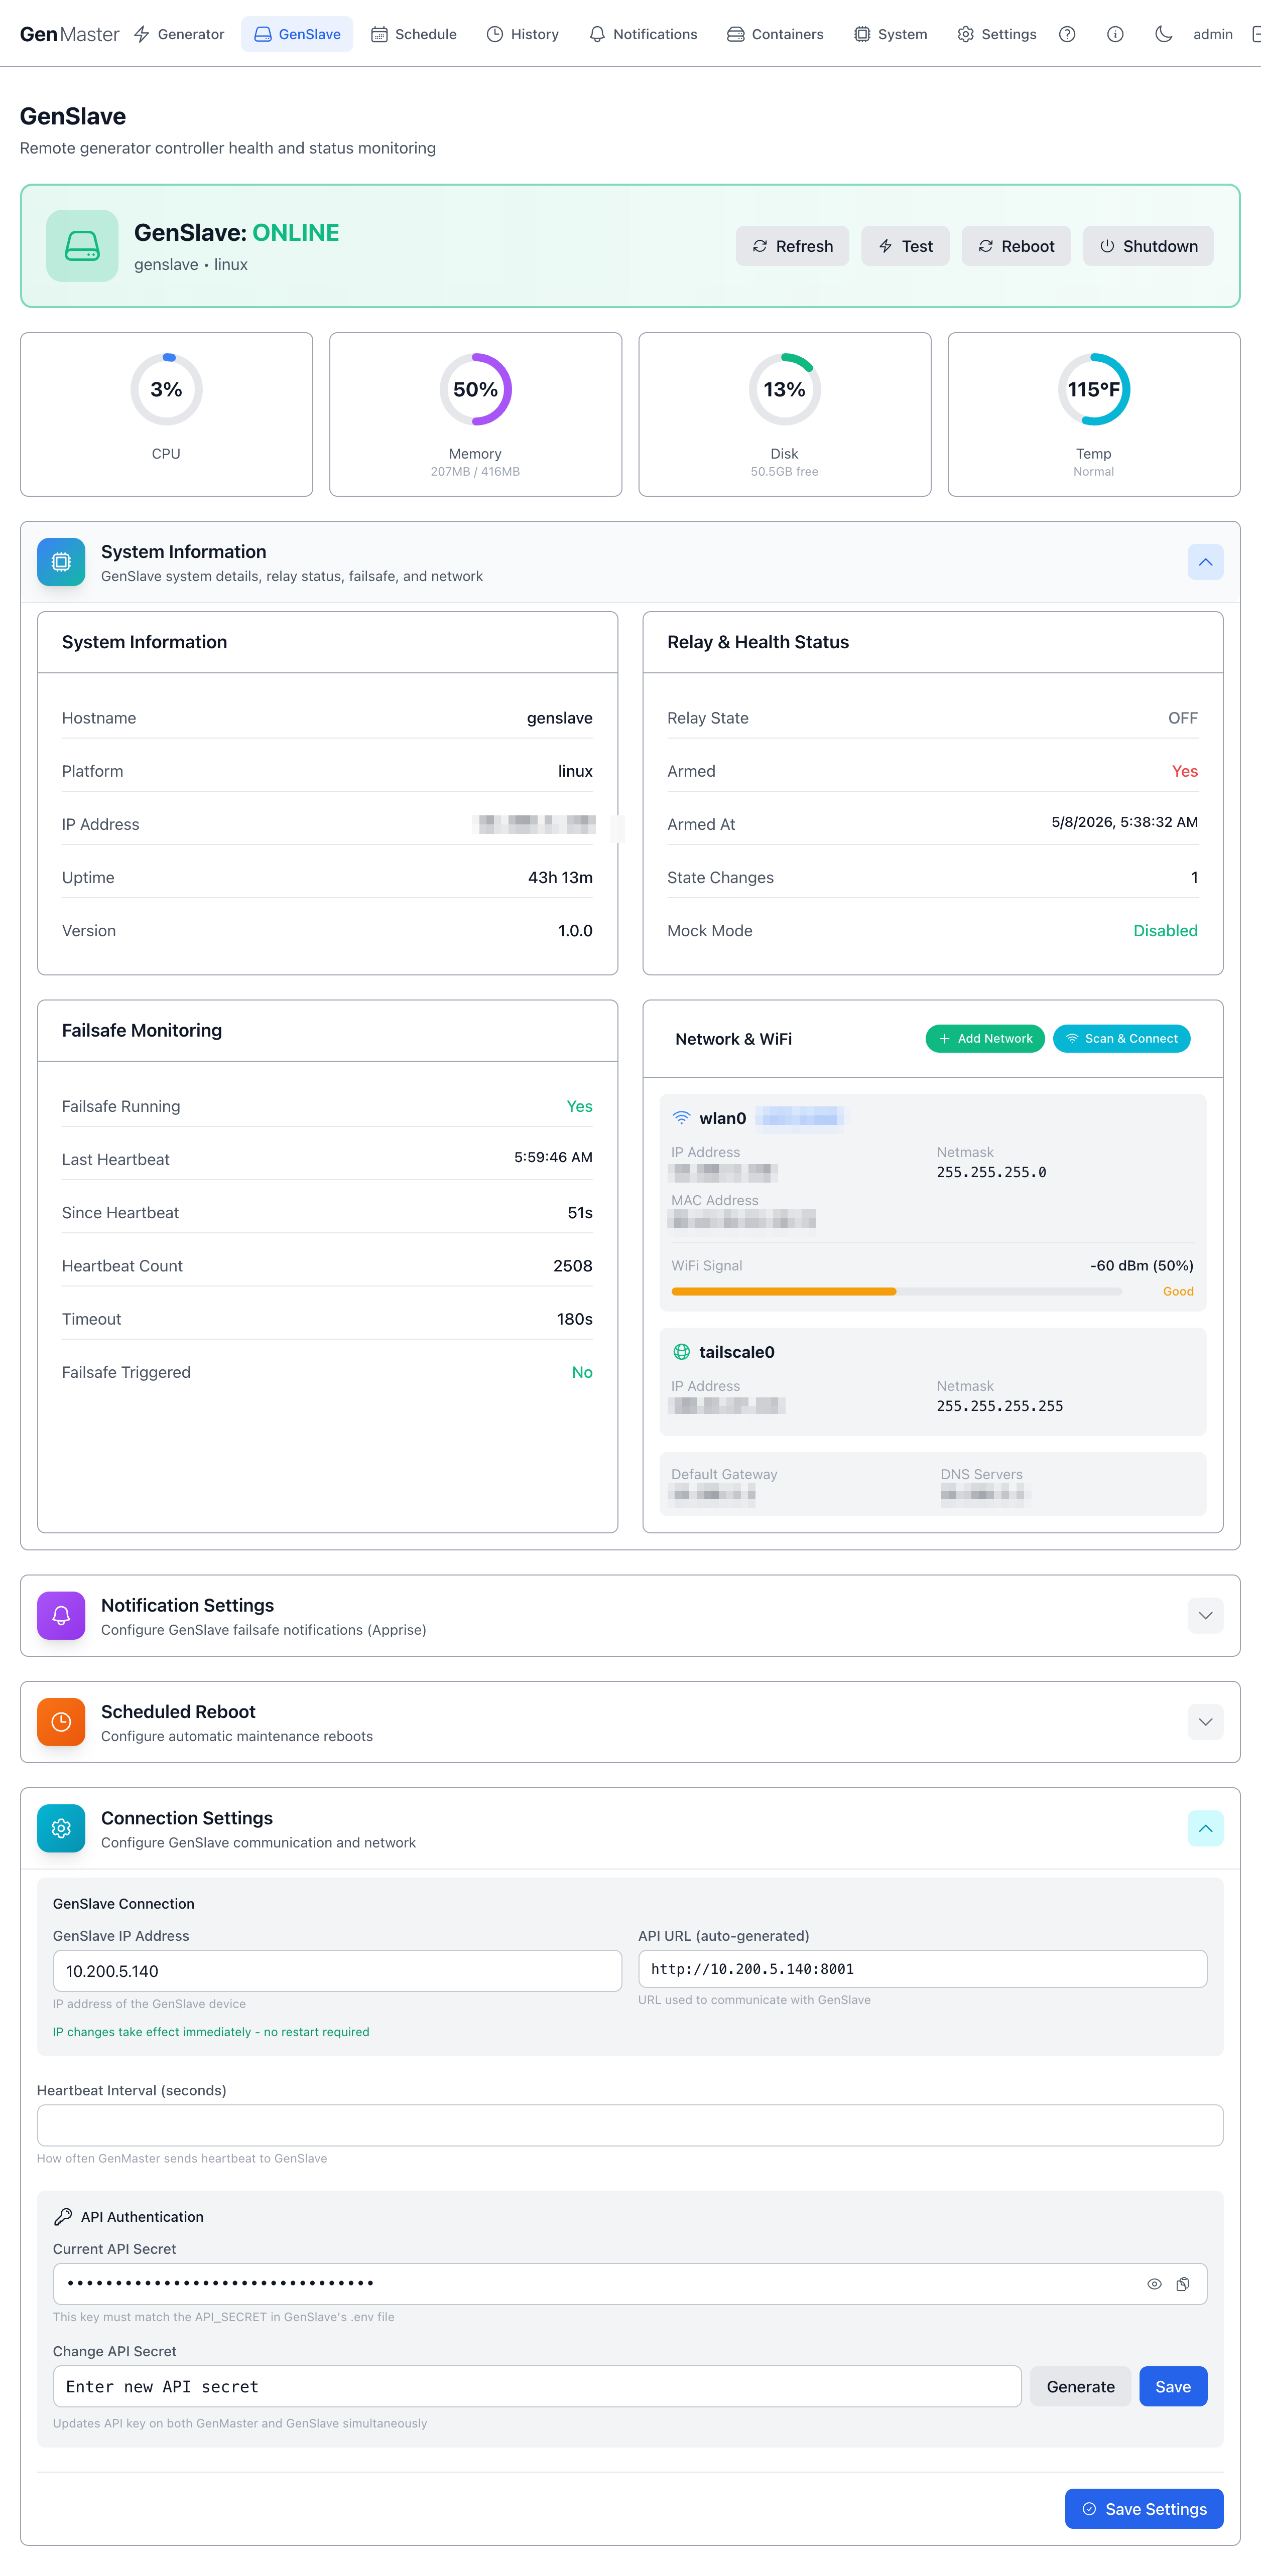The image size is (1261, 2576).
Task: Click the ONLINE status text
Action: pyautogui.click(x=295, y=232)
